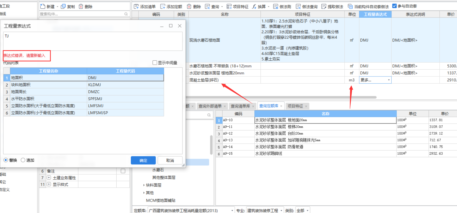This screenshot has height=213, width=457.
Task: Click the vertical scrollbar in the quota tree
Action: [211, 145]
